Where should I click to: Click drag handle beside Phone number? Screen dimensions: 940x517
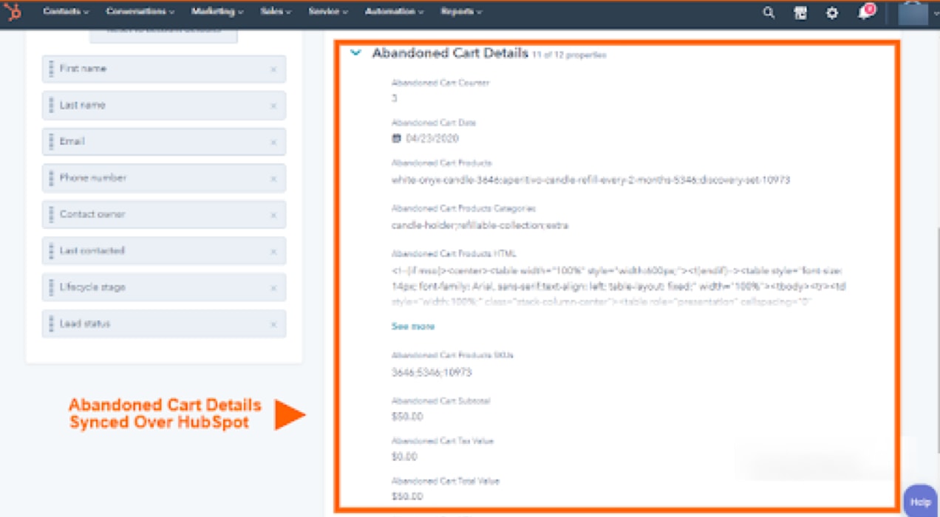coord(51,178)
